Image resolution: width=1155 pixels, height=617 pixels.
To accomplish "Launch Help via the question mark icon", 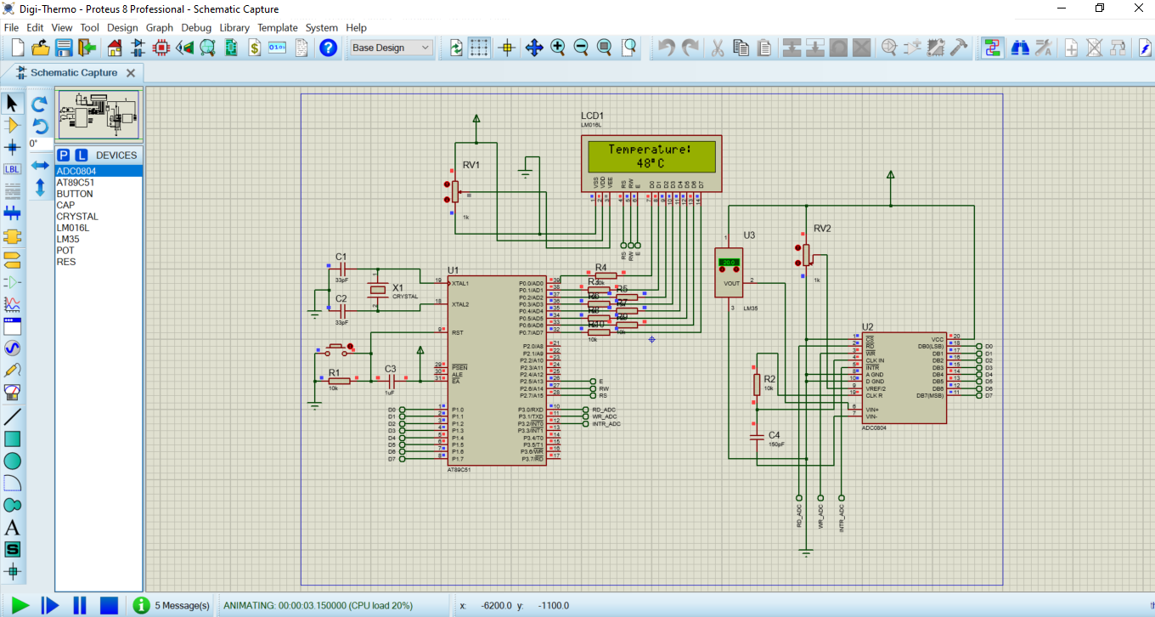I will (329, 48).
